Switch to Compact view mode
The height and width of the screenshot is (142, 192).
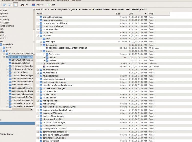(x=10, y=5)
